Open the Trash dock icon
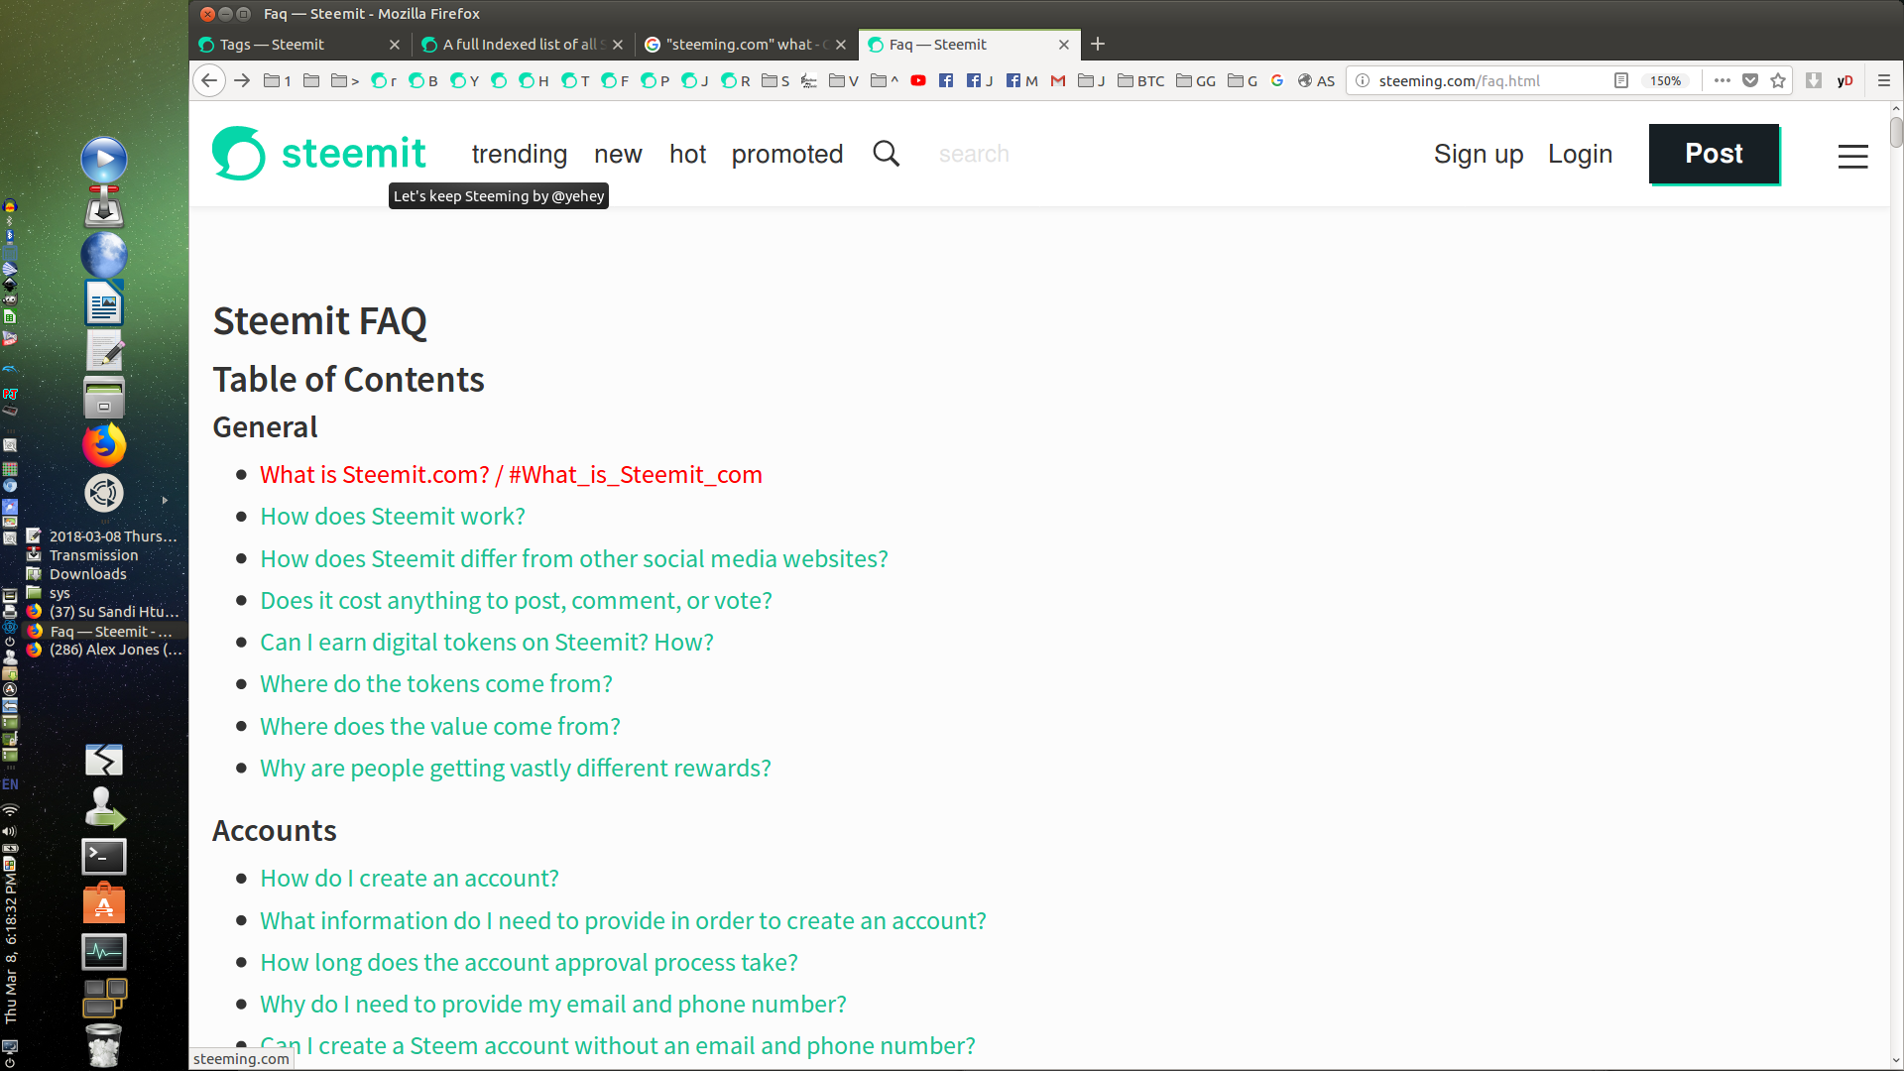1904x1071 pixels. [x=104, y=1046]
